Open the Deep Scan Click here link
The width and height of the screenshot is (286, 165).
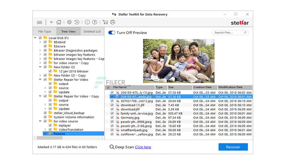(143, 147)
